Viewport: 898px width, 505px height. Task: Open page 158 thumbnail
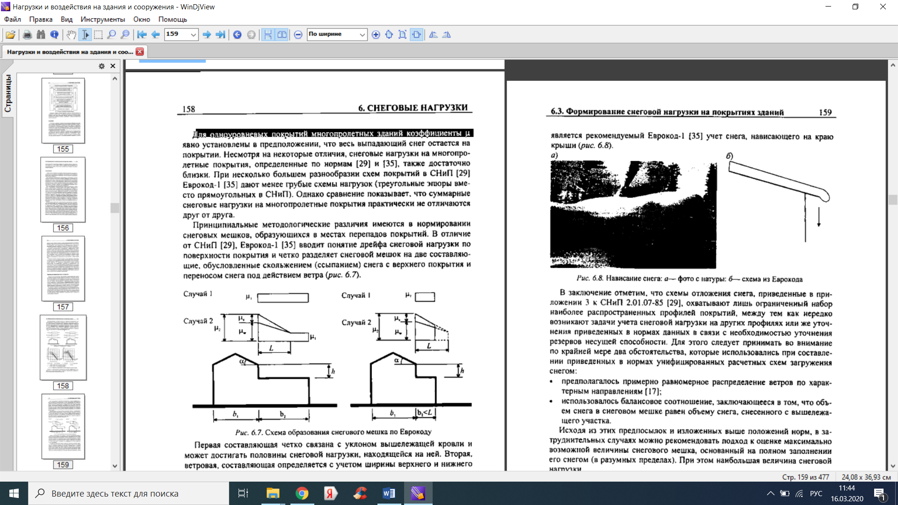63,347
